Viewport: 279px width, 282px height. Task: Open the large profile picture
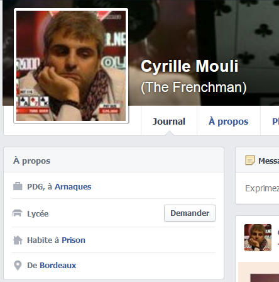71,66
